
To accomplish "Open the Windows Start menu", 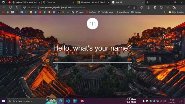I will [3, 101].
